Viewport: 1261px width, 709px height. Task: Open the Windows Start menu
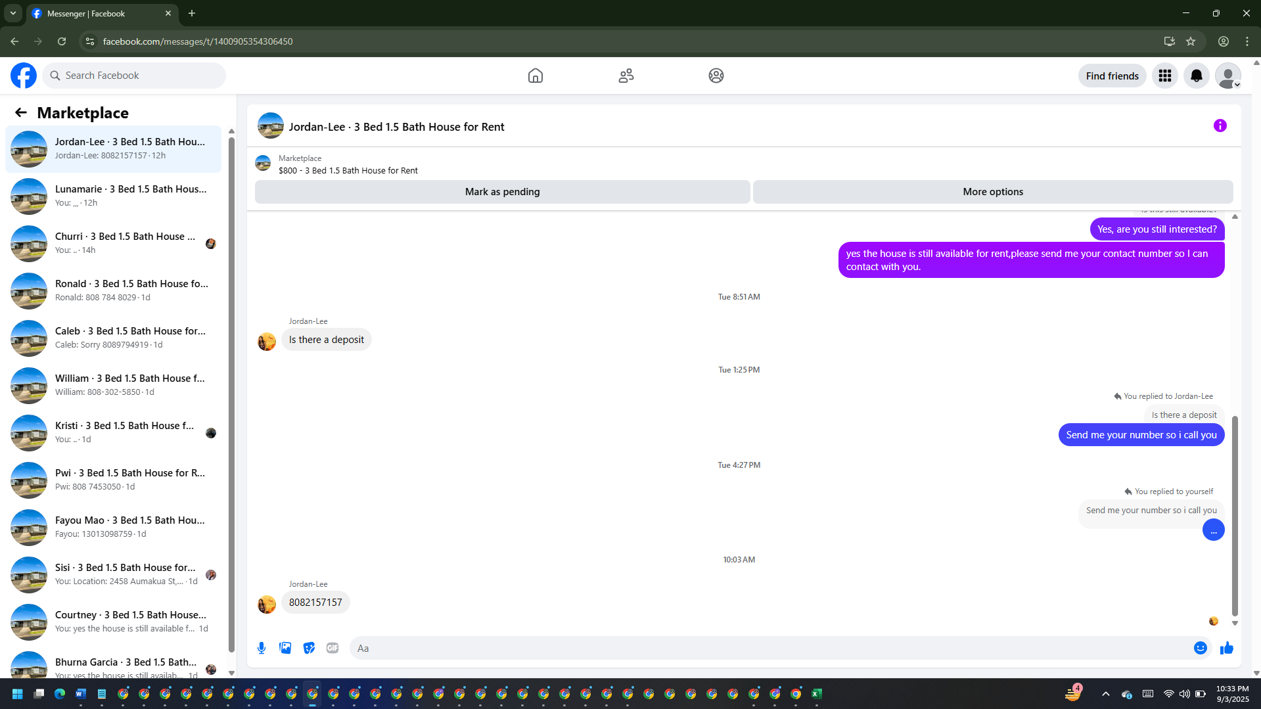(x=18, y=694)
